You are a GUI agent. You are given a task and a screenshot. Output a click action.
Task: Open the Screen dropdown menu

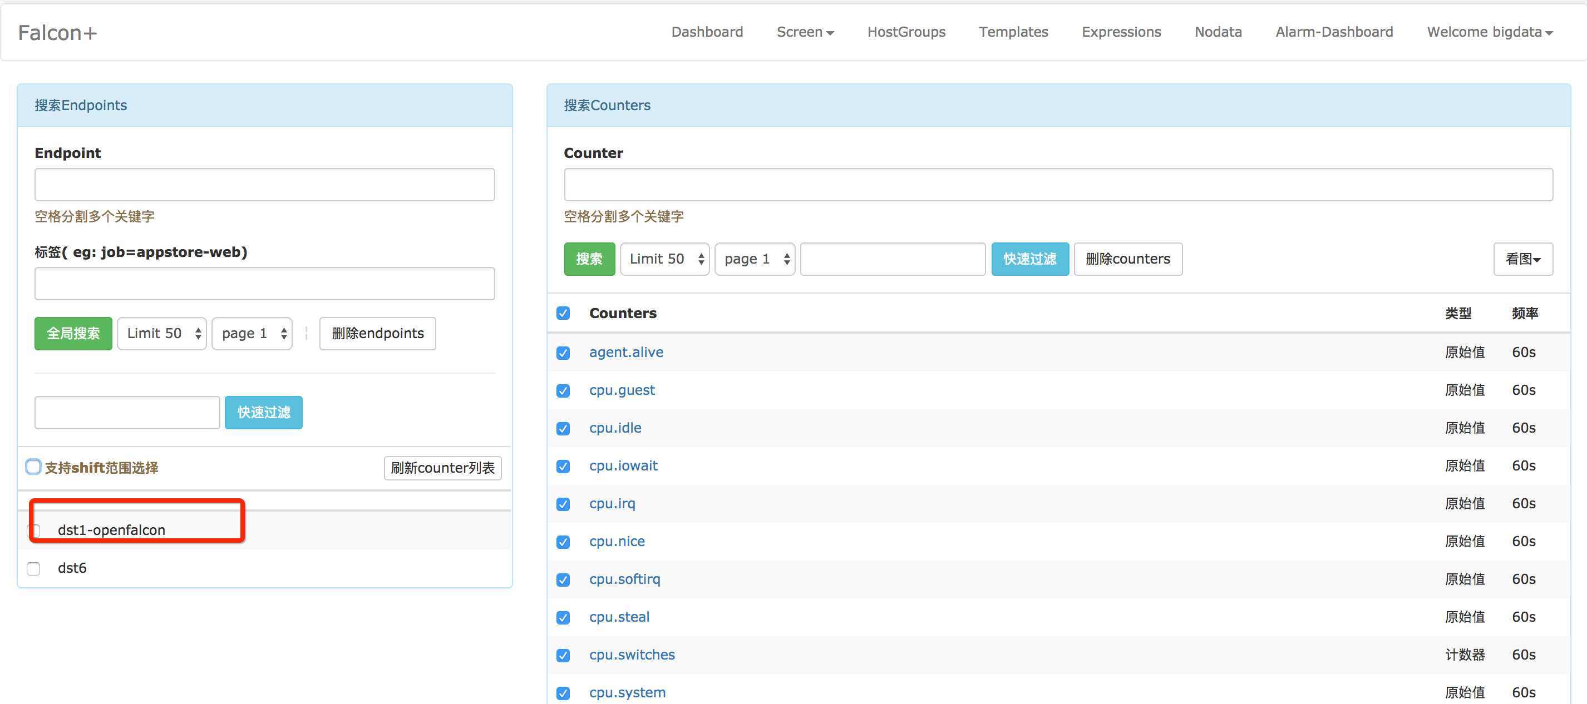[805, 32]
